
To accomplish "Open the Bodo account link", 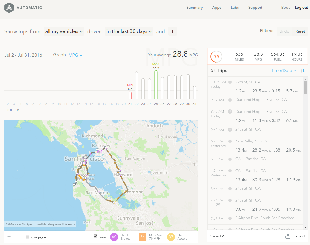I will (286, 8).
